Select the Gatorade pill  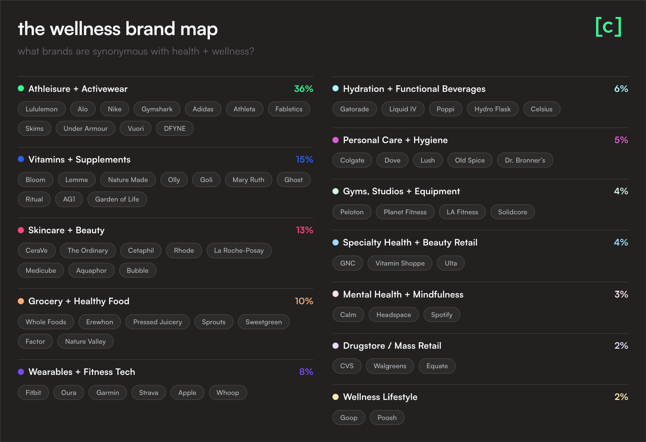(x=355, y=109)
